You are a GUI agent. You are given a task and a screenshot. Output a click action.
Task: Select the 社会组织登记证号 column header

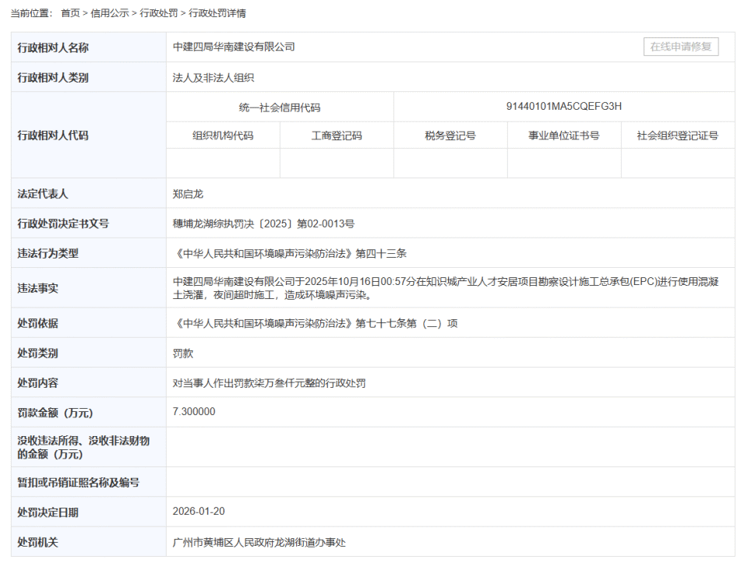pyautogui.click(x=678, y=135)
